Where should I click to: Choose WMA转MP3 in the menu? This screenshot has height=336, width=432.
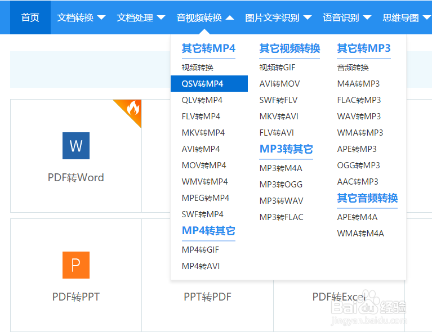pyautogui.click(x=360, y=133)
